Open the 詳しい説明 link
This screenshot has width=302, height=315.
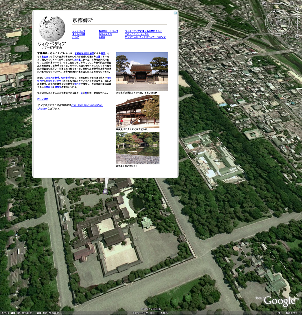pos(43,99)
